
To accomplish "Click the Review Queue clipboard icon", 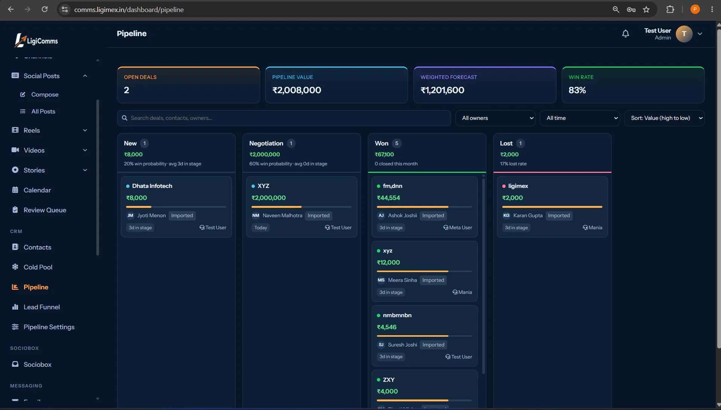I will pos(15,210).
